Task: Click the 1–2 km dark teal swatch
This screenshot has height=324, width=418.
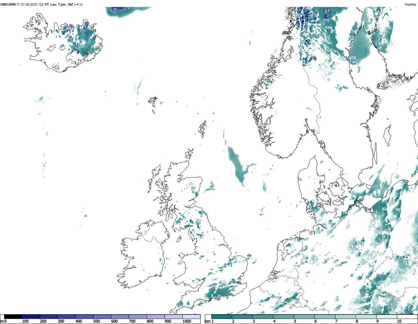Action: tap(222, 316)
